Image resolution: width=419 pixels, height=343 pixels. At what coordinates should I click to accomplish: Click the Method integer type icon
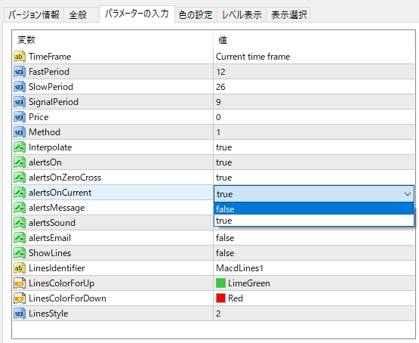pos(20,132)
